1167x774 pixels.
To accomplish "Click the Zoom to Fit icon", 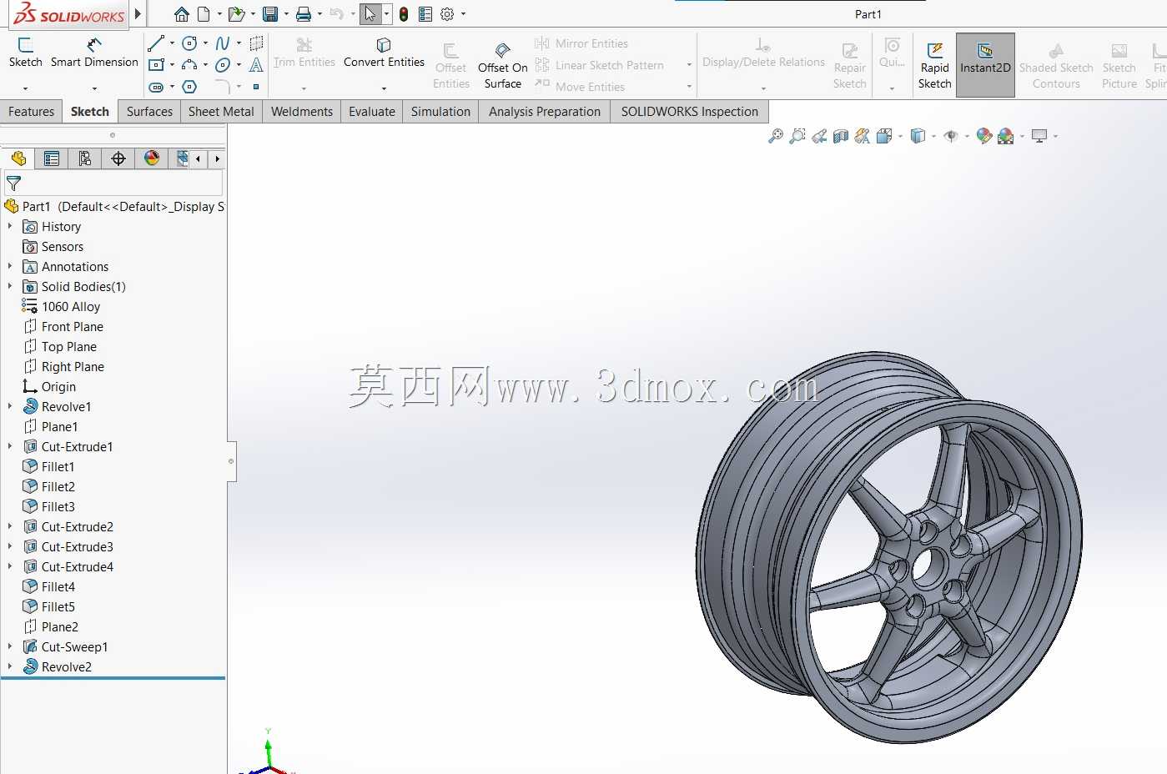I will (x=776, y=136).
